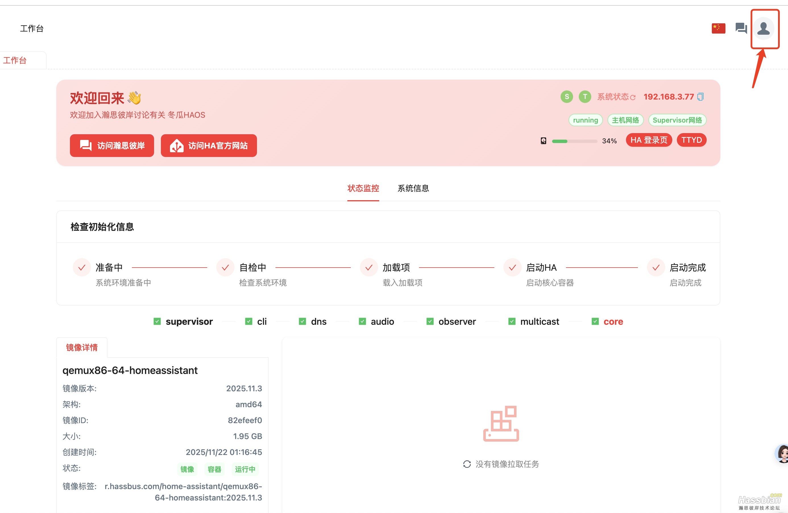Toggle the dns checkbox
The width and height of the screenshot is (788, 513).
(x=302, y=321)
